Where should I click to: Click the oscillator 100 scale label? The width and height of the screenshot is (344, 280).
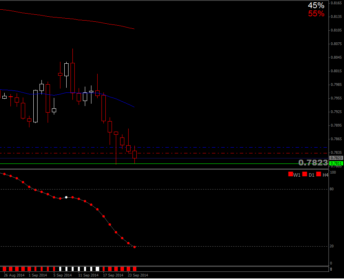pyautogui.click(x=333, y=172)
